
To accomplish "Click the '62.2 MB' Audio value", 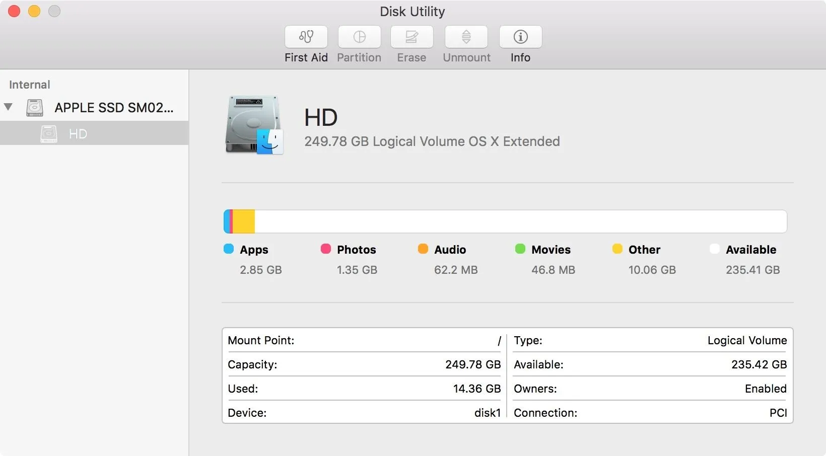I will click(456, 270).
